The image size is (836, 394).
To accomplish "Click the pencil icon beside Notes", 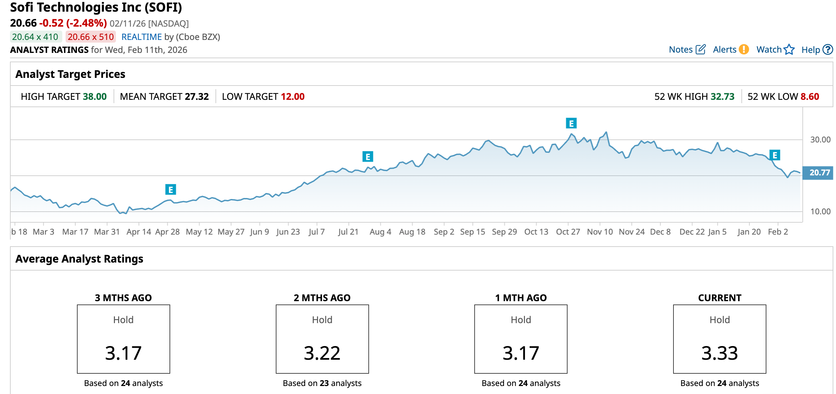I will [x=700, y=50].
